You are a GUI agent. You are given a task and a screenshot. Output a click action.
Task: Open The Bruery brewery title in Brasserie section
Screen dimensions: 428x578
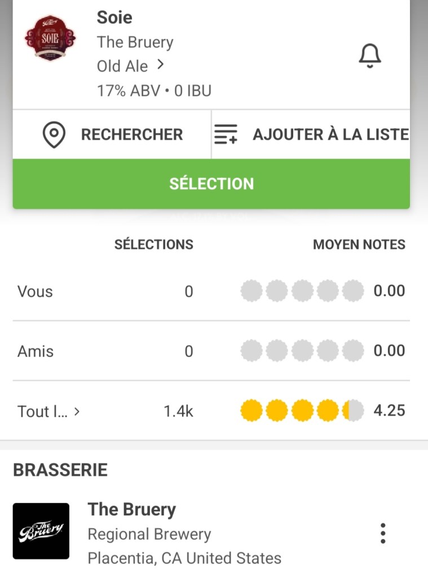(132, 509)
